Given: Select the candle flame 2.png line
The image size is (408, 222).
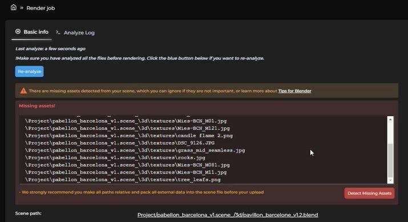Looking at the screenshot, I should (129, 135).
